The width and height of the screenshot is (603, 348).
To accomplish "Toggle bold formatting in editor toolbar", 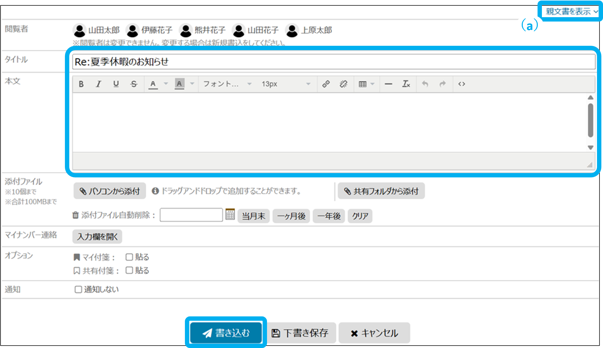I will [81, 84].
